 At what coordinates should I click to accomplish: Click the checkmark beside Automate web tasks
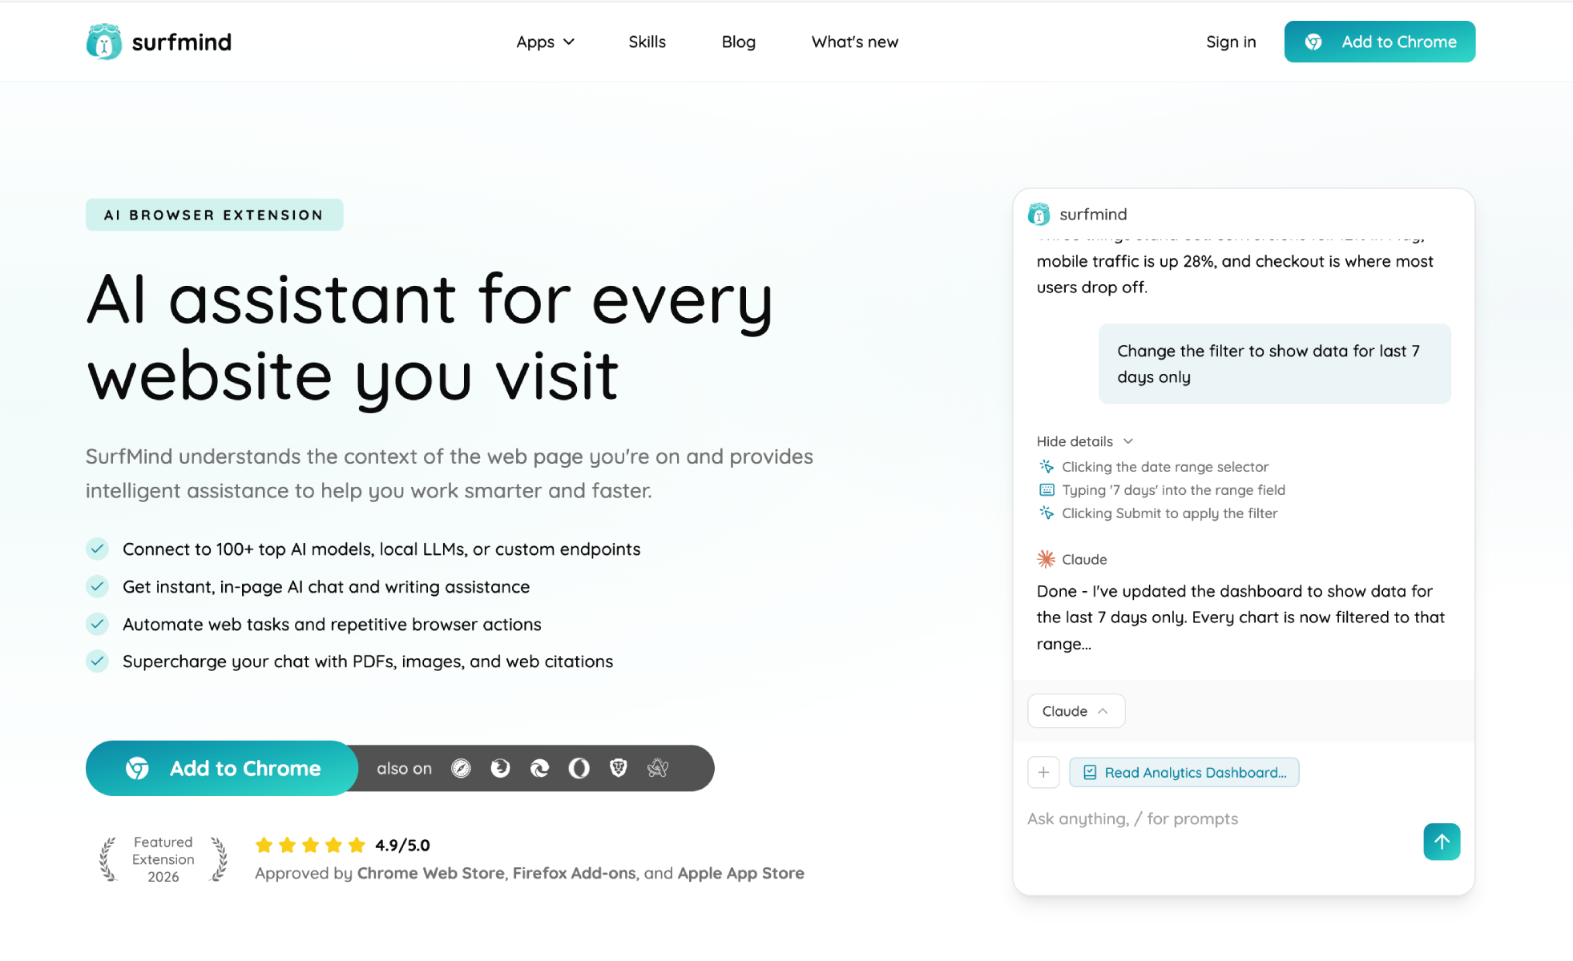(x=97, y=624)
